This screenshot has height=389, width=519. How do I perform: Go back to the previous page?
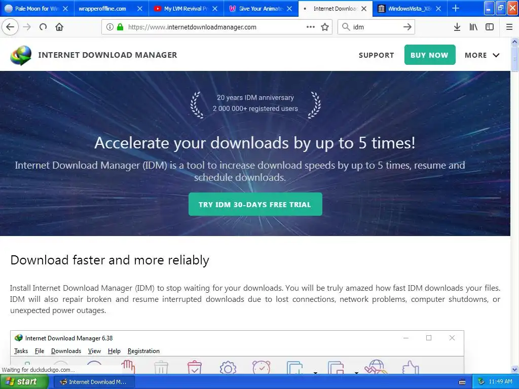[10, 27]
